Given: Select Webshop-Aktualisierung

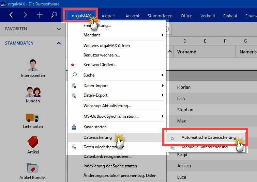Looking at the screenshot, I should [x=116, y=106].
